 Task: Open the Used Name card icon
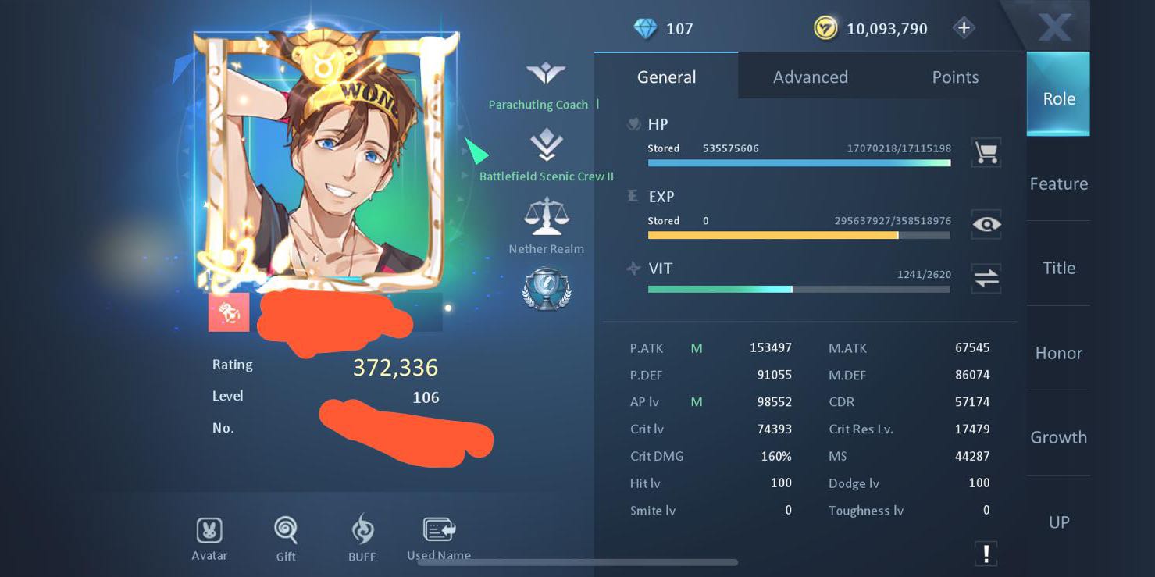tap(439, 529)
